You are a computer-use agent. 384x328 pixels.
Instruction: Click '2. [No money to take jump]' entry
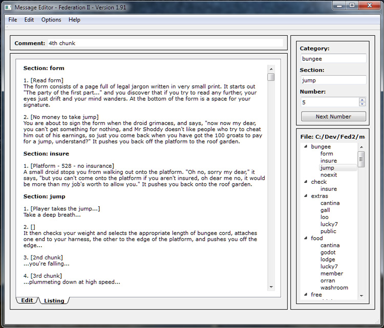pos(61,117)
